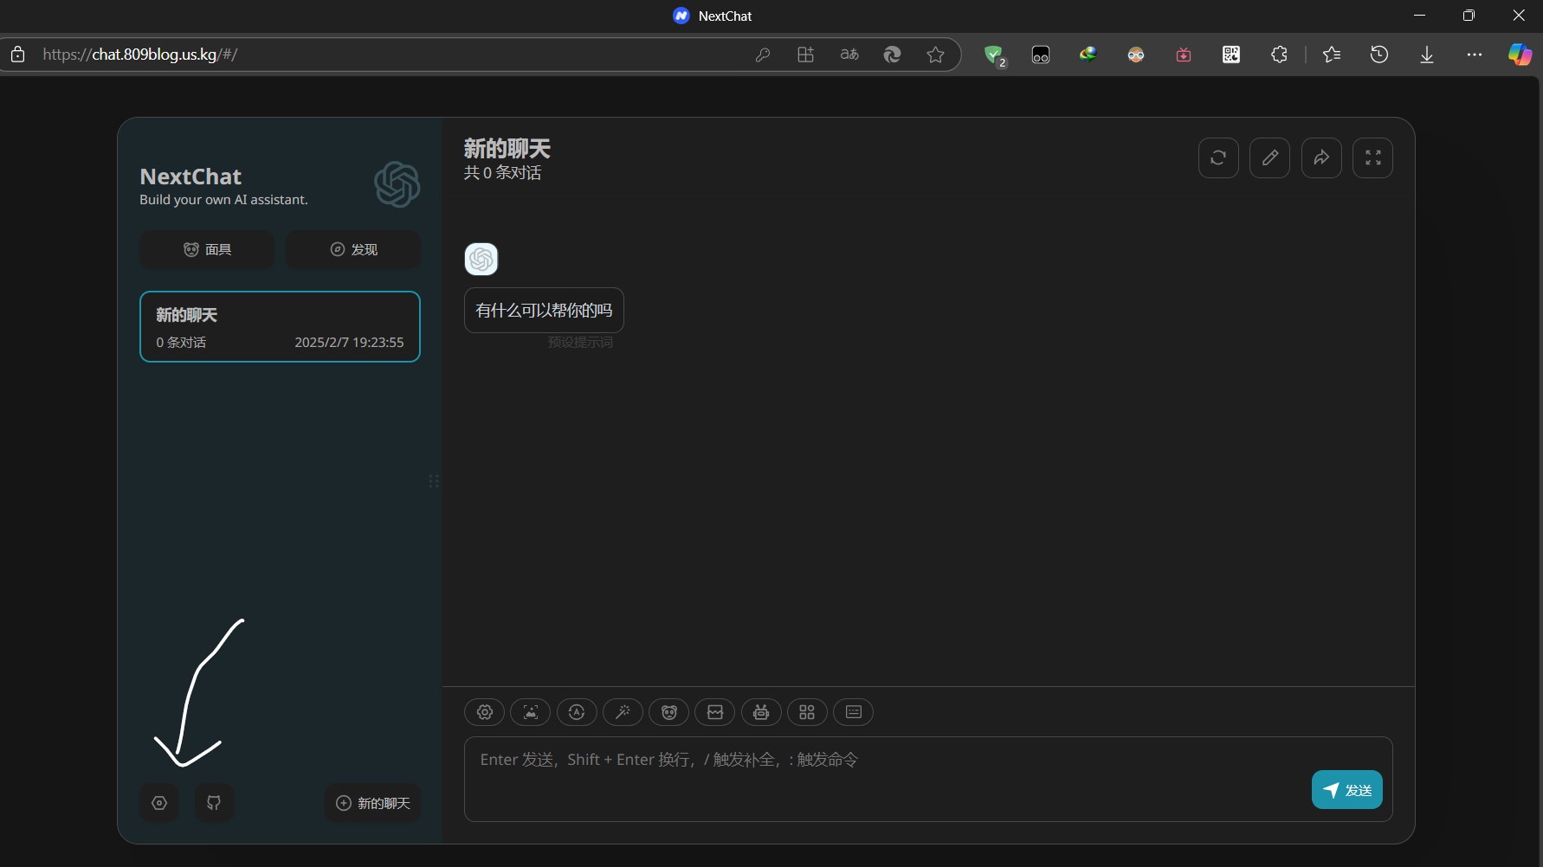Click the 共 0 条对话 subtitle
This screenshot has height=867, width=1543.
click(x=503, y=173)
